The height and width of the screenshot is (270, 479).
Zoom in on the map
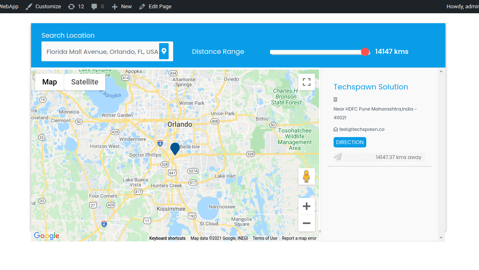click(307, 206)
